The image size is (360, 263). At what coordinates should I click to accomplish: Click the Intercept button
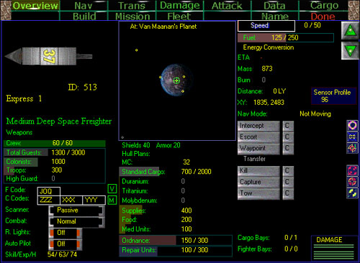coord(258,126)
